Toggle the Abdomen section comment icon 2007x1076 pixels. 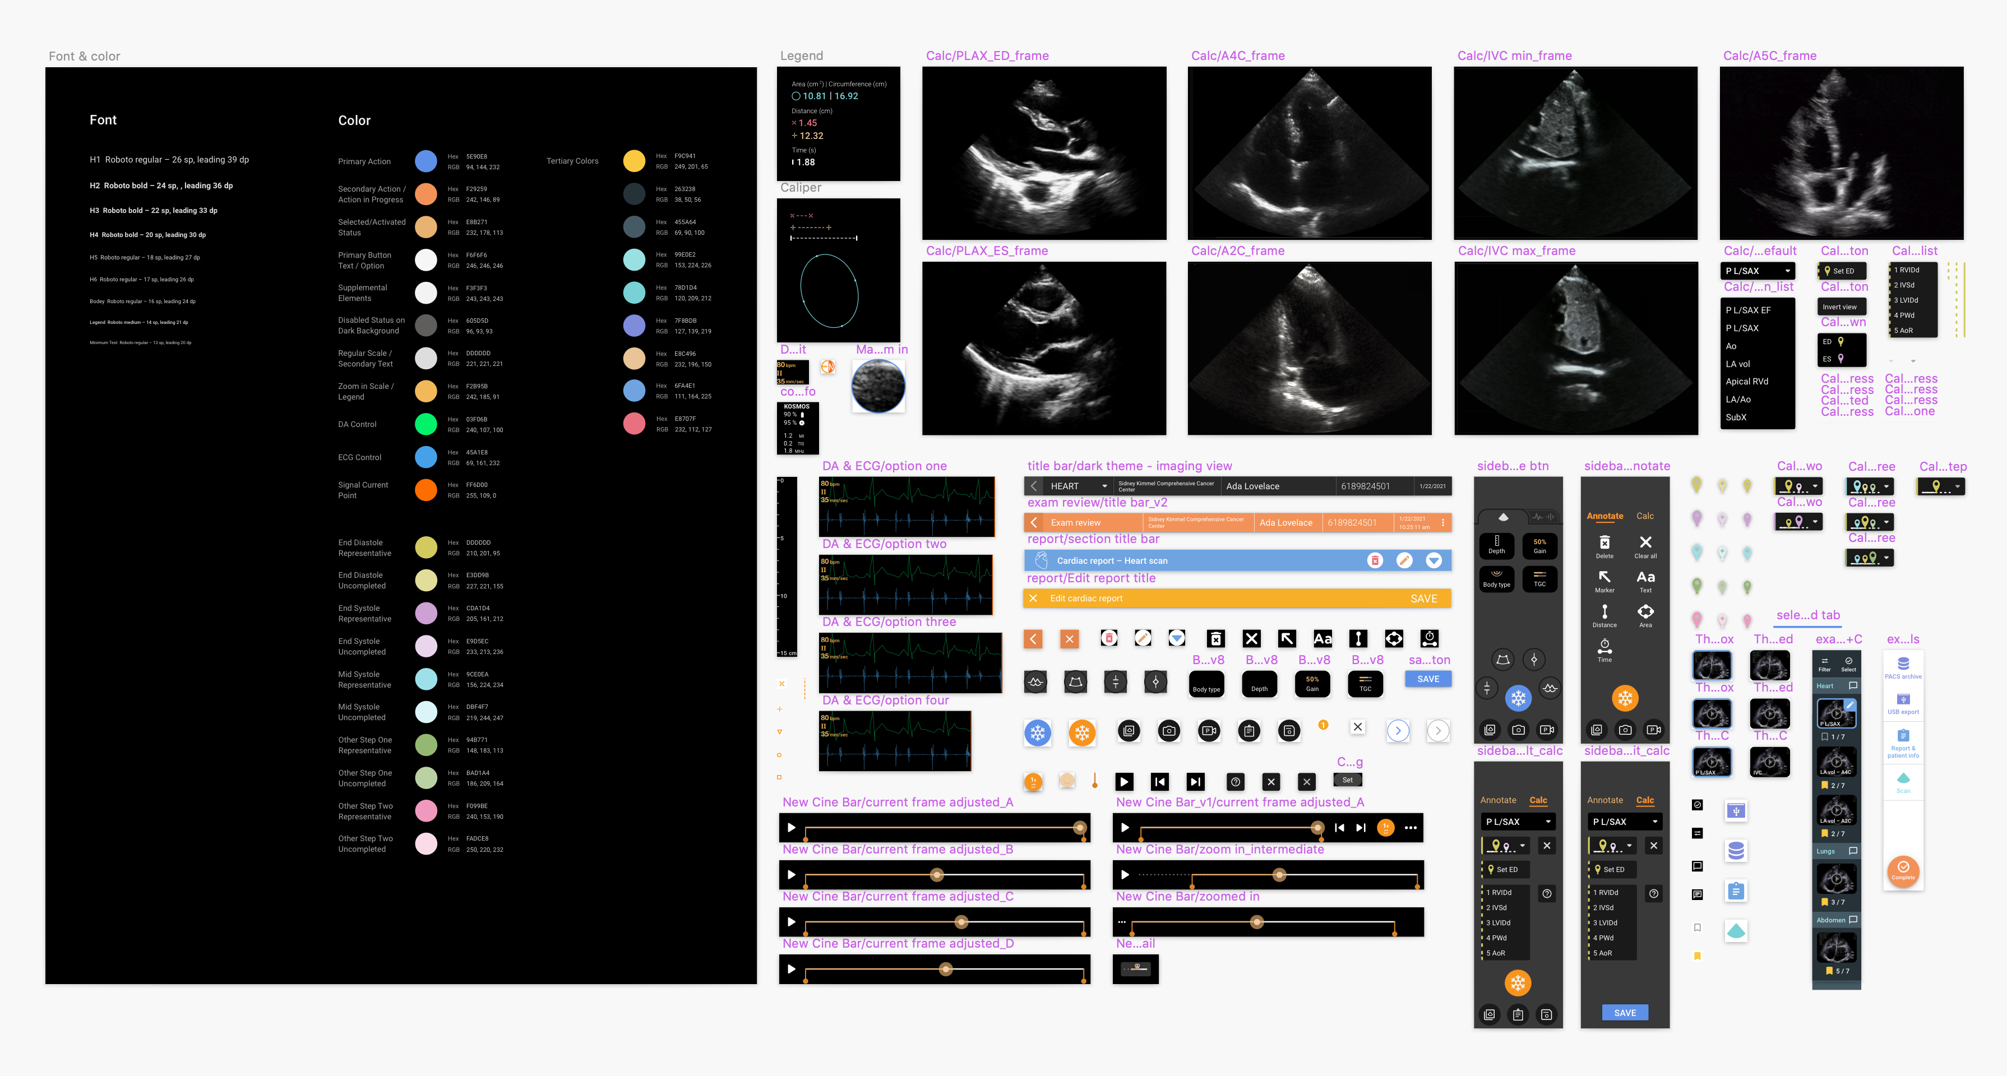coord(1853,920)
